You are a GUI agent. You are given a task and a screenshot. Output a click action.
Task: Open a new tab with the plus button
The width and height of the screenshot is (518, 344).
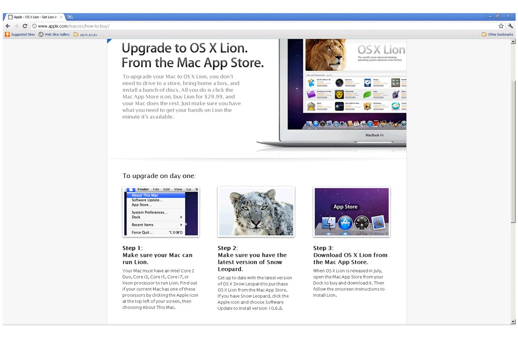[x=70, y=17]
